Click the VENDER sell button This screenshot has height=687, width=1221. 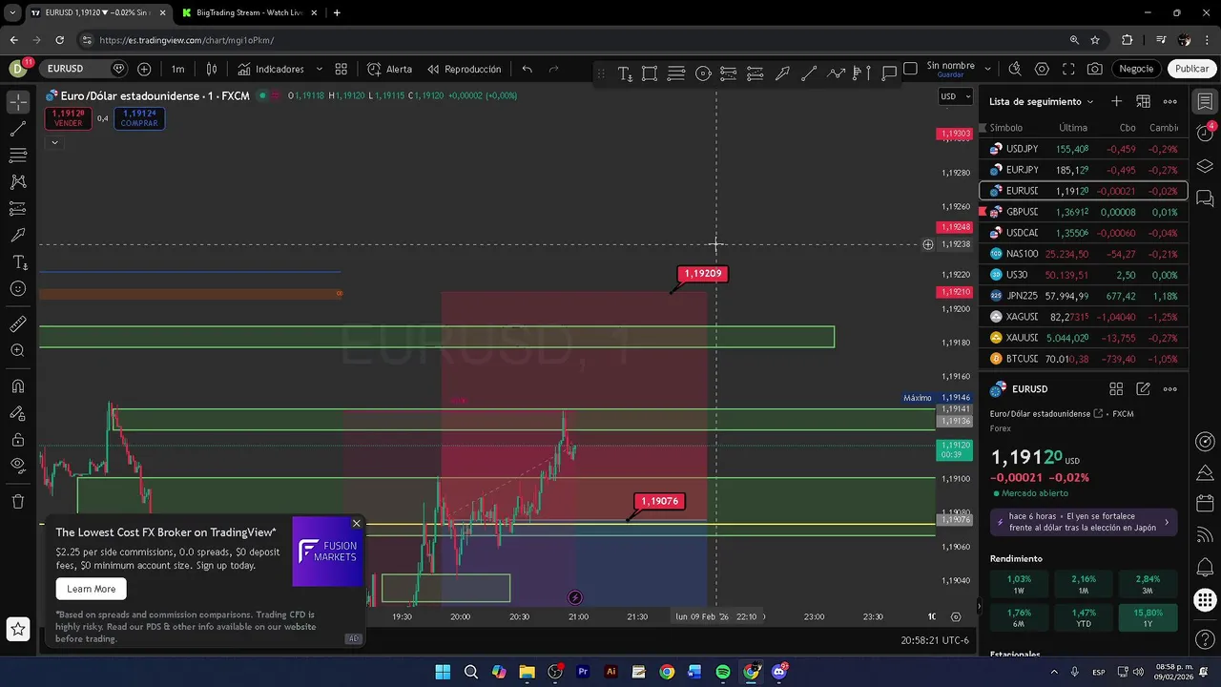(x=68, y=118)
